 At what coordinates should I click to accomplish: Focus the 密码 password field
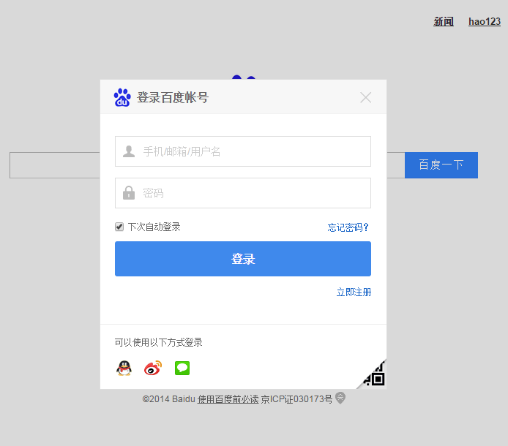253,193
